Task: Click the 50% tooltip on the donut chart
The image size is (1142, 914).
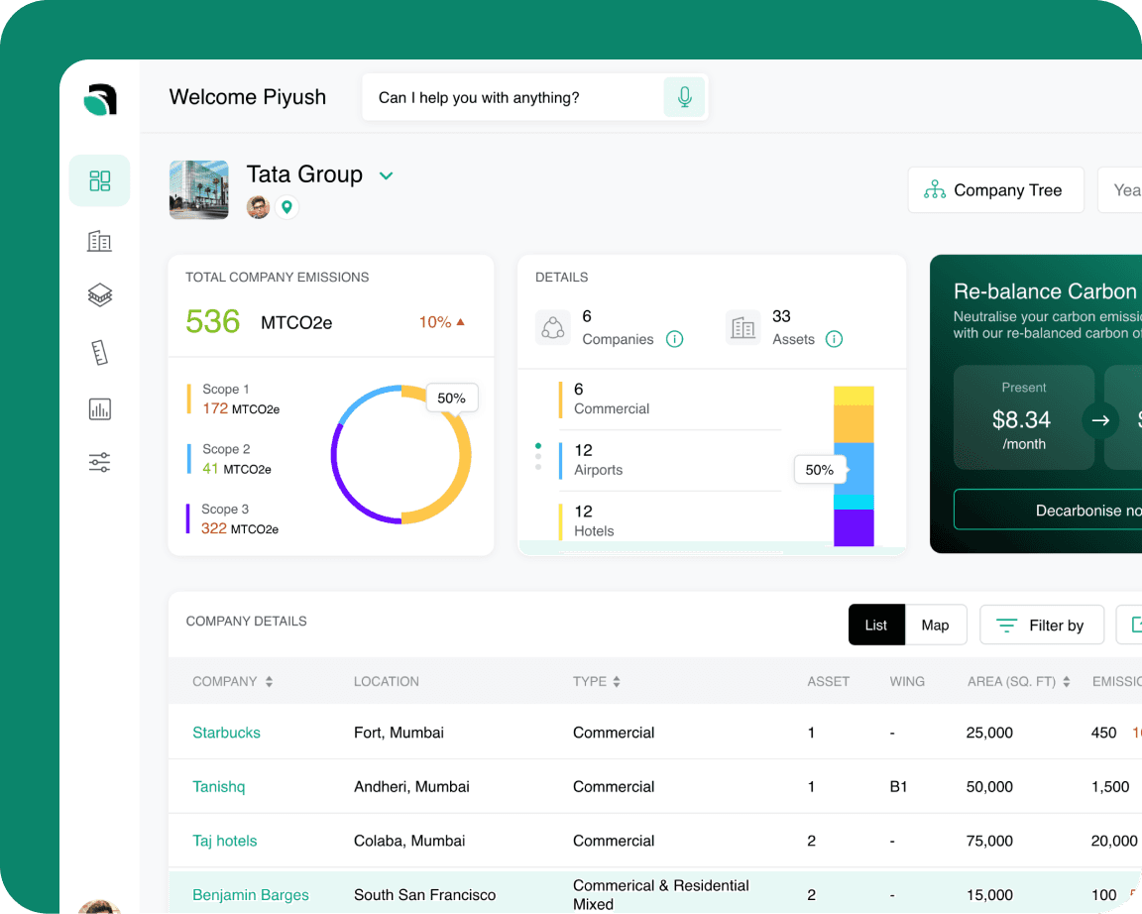Action: pyautogui.click(x=452, y=399)
